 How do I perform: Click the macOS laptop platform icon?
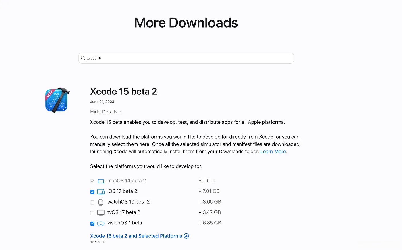pyautogui.click(x=101, y=181)
